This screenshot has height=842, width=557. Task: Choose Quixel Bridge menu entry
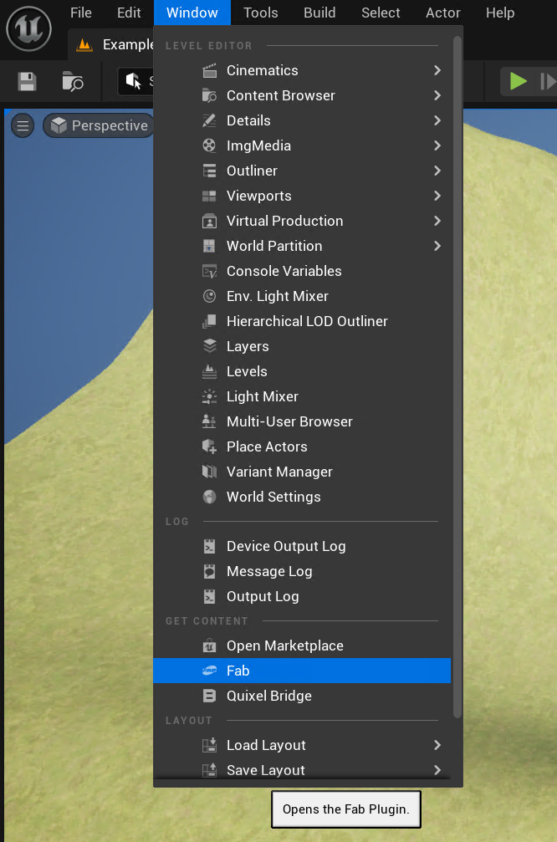tap(302, 696)
